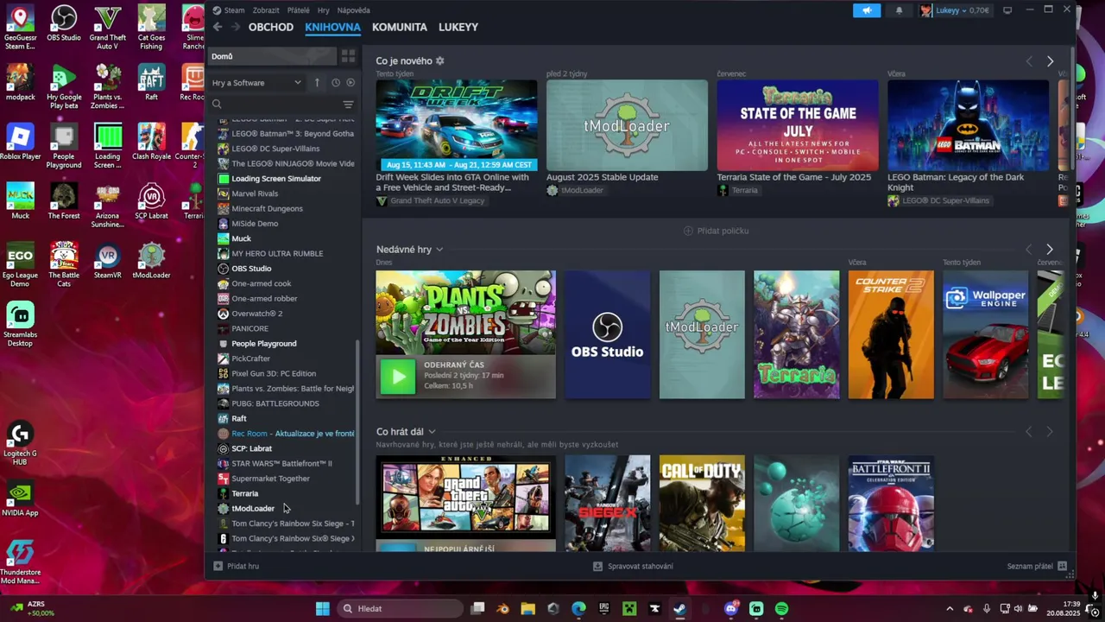
Task: Open the Steam notifications bell
Action: click(x=899, y=10)
